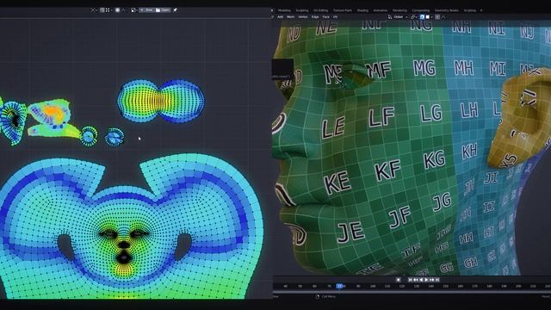Click the blue current frame marker
The width and height of the screenshot is (551, 310).
point(339,286)
